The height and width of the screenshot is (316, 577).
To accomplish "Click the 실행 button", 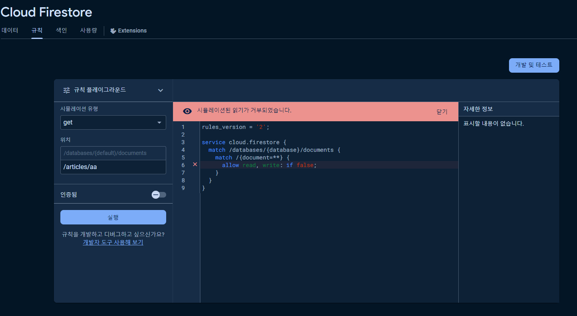I will [113, 217].
